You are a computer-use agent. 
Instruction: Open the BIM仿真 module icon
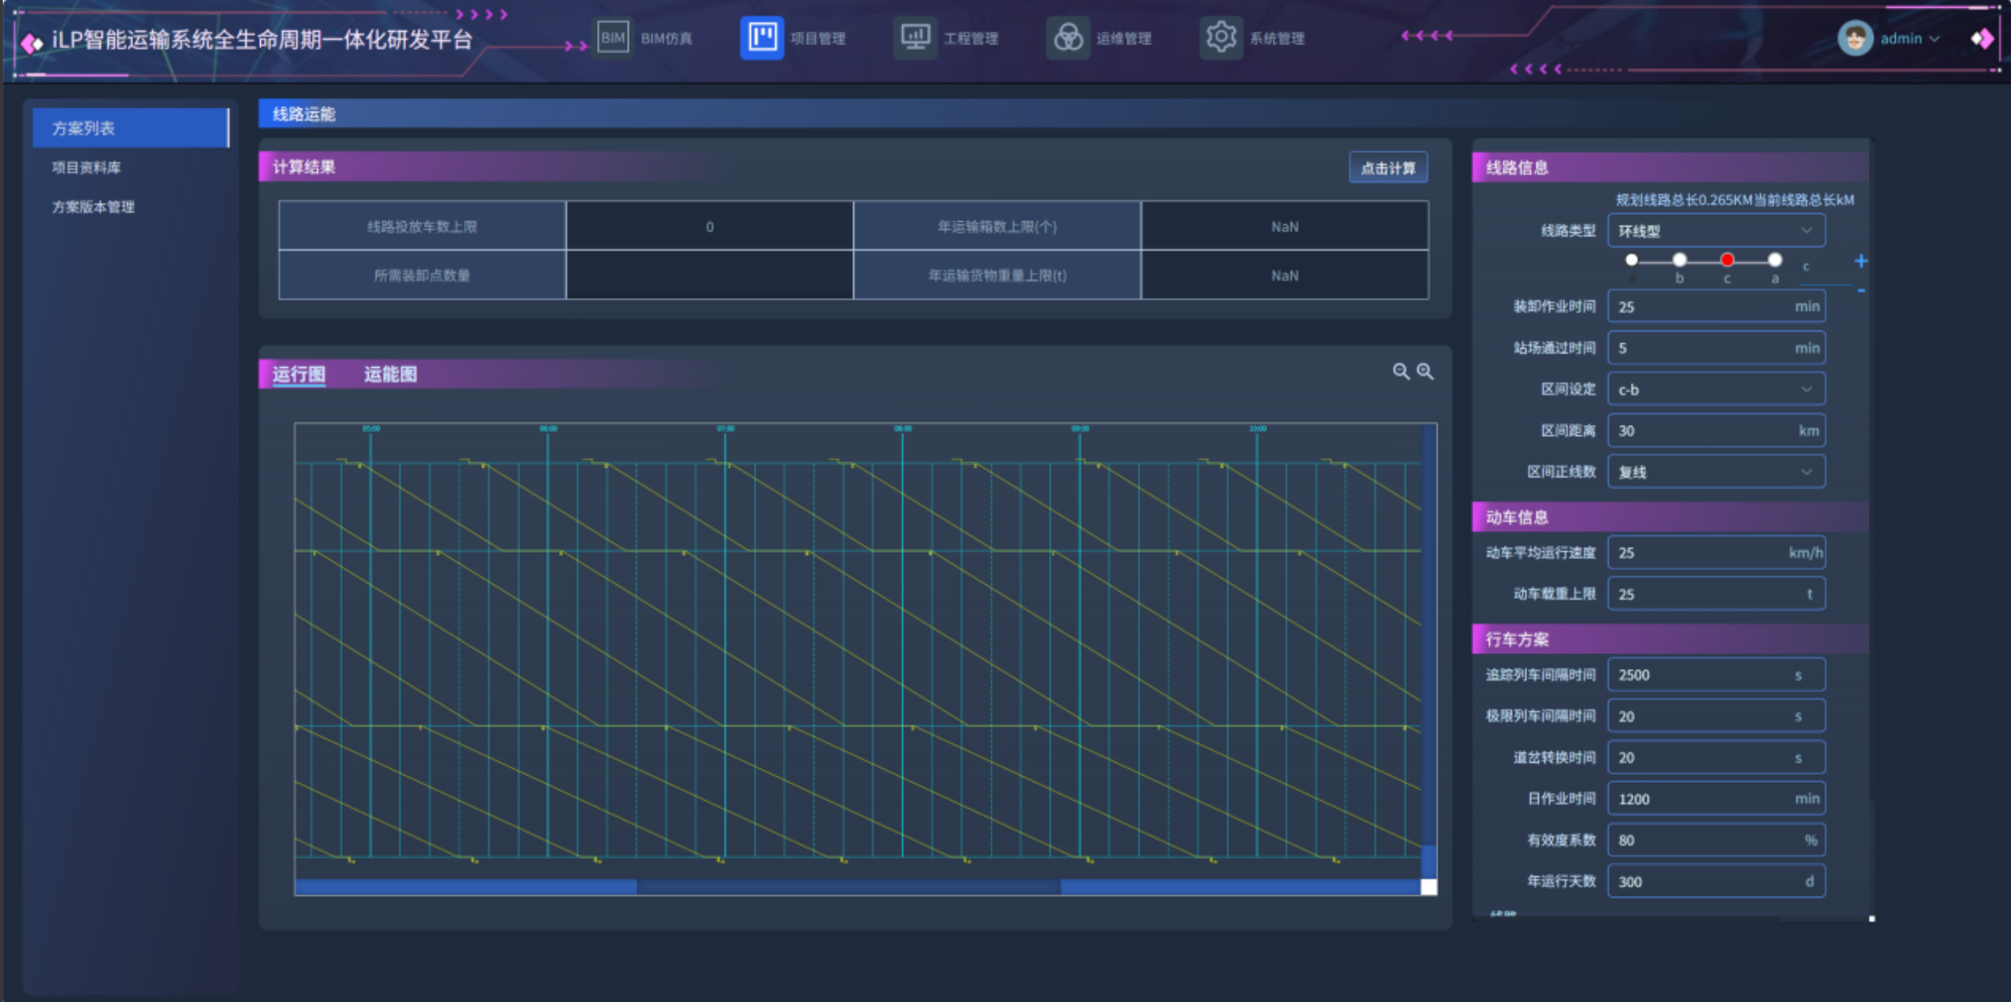point(613,38)
